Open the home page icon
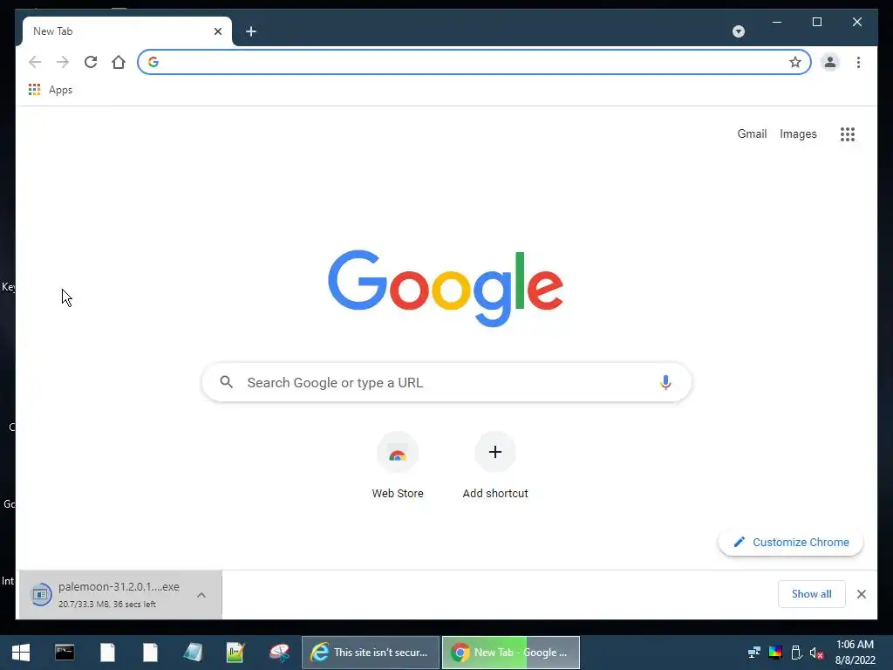The image size is (893, 670). [x=119, y=62]
